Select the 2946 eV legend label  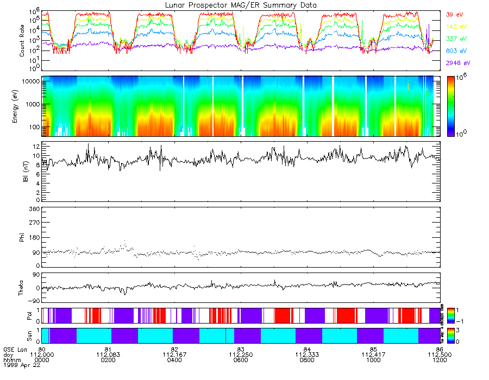(x=458, y=63)
